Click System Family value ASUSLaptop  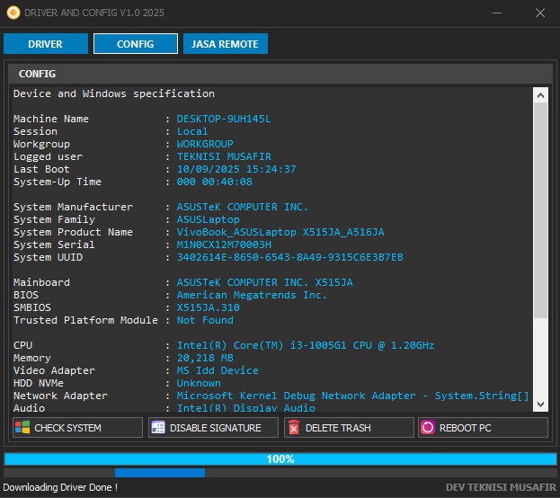209,219
